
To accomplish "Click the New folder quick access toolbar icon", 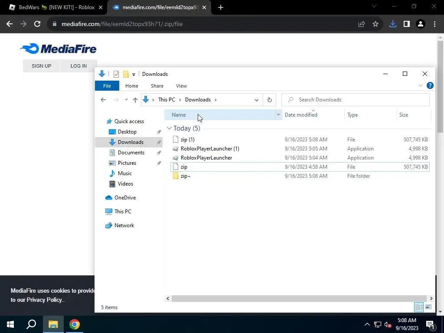I will 126,74.
